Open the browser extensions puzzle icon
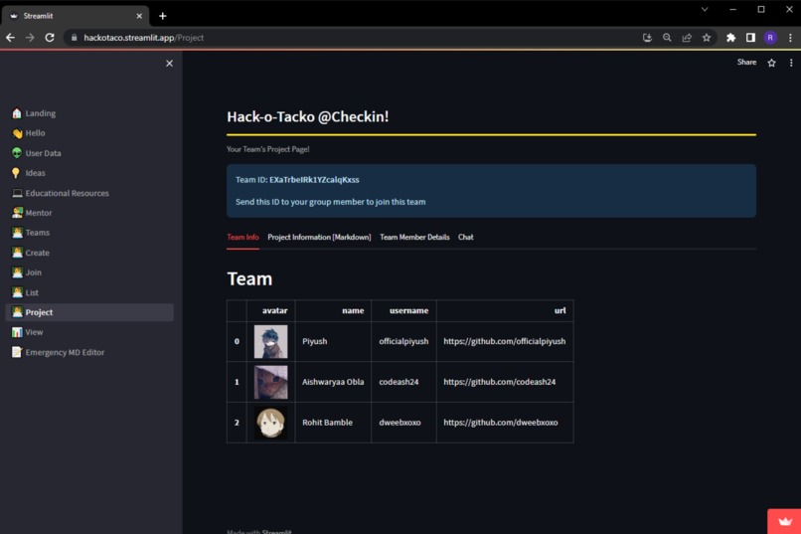The height and width of the screenshot is (534, 801). 731,38
